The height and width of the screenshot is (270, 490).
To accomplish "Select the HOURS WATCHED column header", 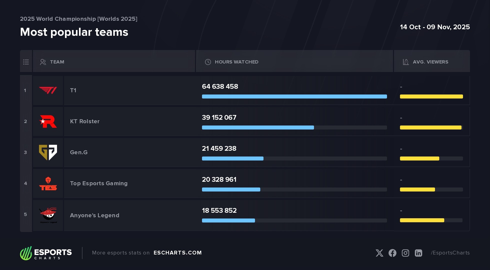I will pyautogui.click(x=236, y=62).
